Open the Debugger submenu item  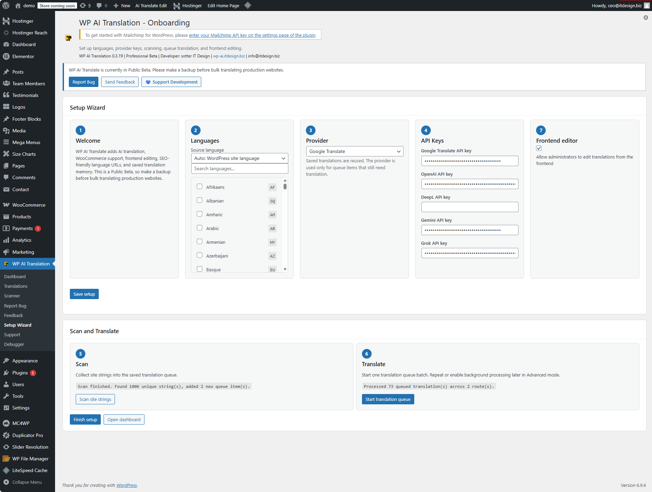tap(14, 344)
